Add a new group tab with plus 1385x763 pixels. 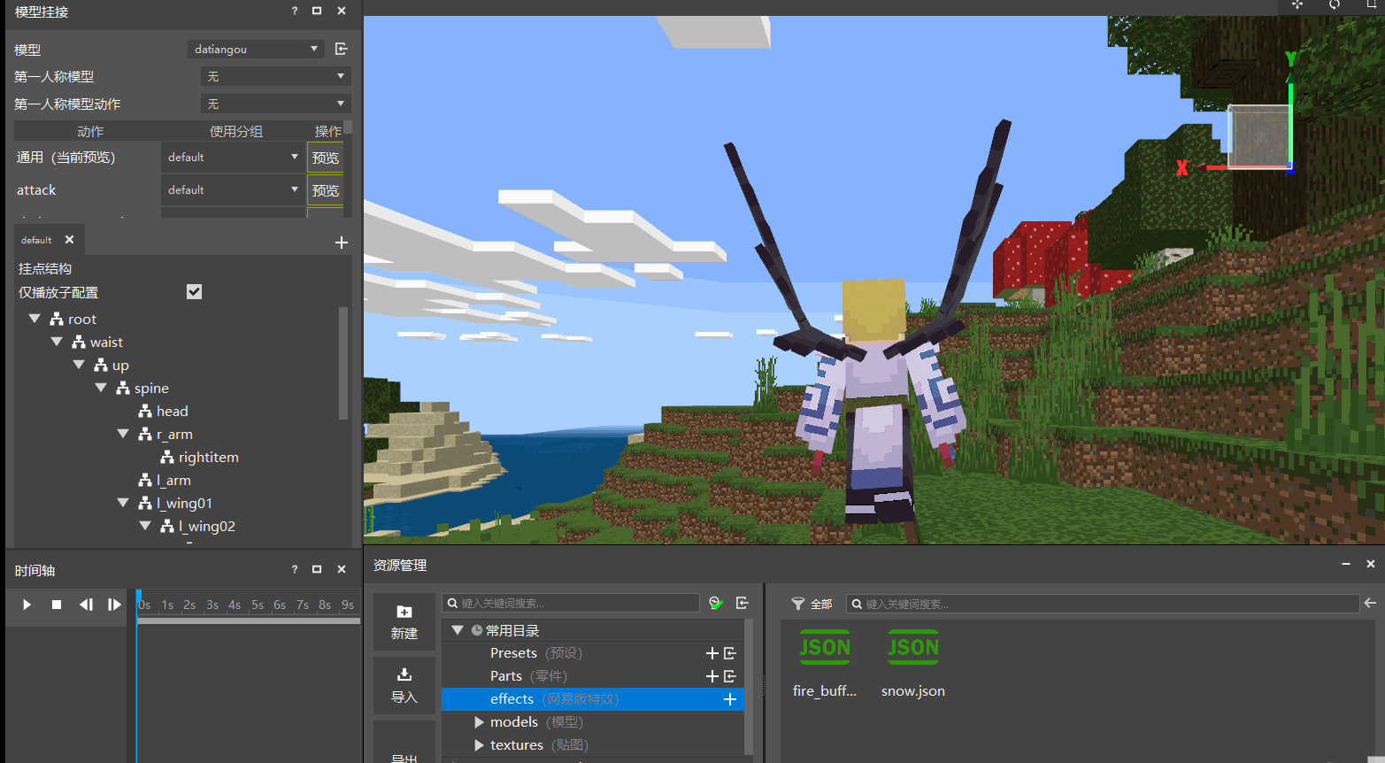click(x=342, y=243)
